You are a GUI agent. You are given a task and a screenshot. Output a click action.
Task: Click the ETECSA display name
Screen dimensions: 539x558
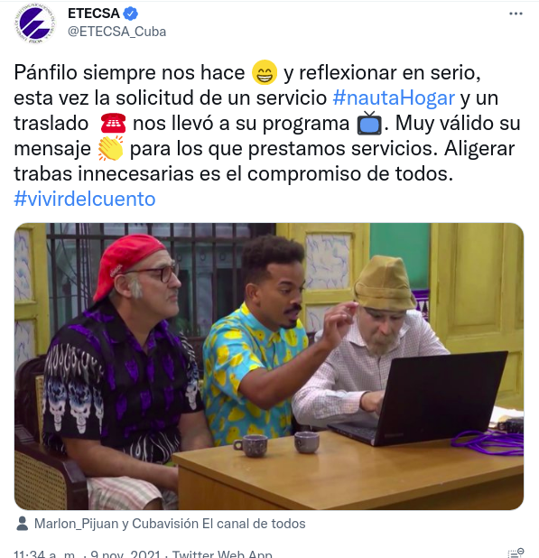[x=94, y=14]
